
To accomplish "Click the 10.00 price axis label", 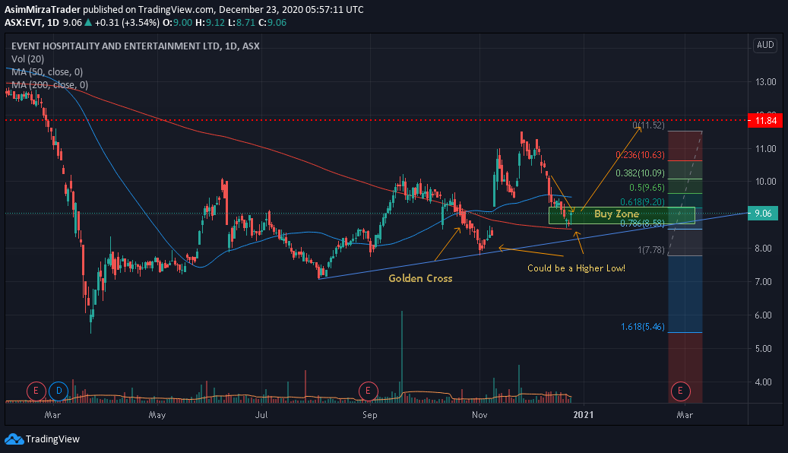I will tap(766, 181).
